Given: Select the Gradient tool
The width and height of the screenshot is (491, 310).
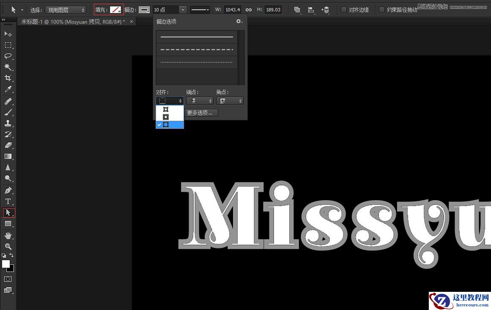Looking at the screenshot, I should point(8,158).
